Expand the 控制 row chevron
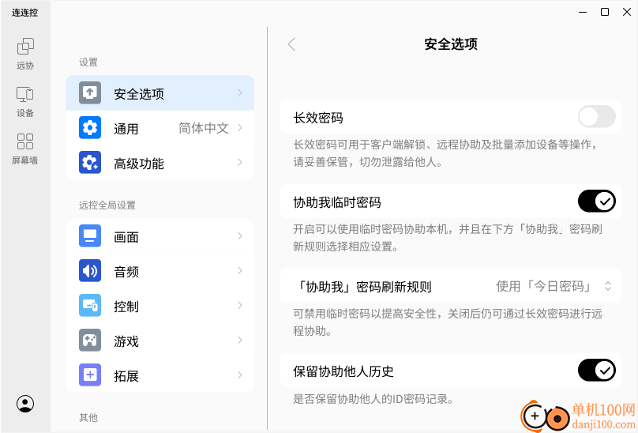Image resolution: width=638 pixels, height=433 pixels. point(240,306)
